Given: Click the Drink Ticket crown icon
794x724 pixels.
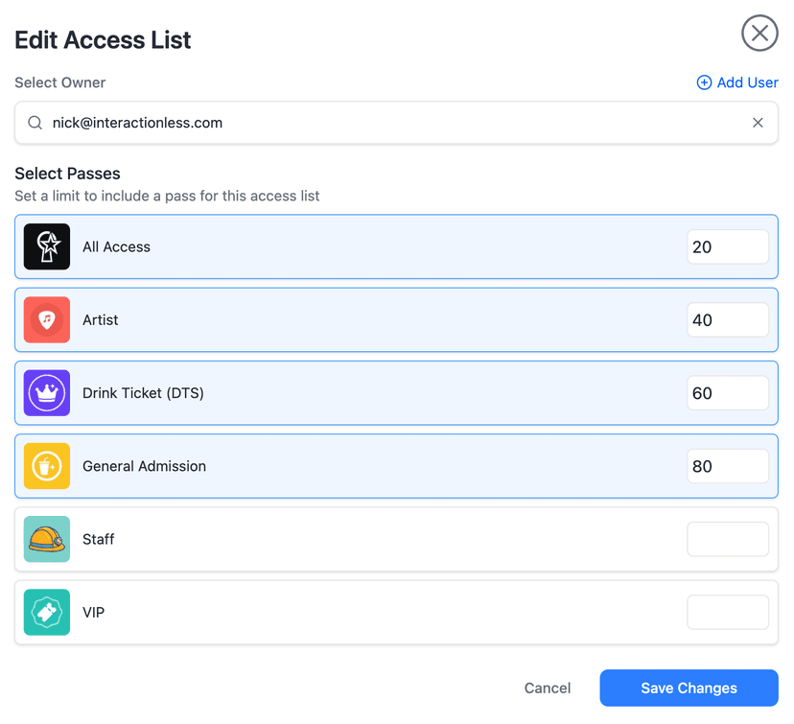Looking at the screenshot, I should click(x=46, y=392).
